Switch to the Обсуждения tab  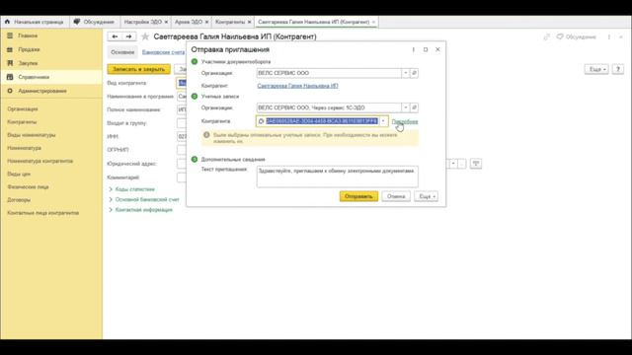coord(95,22)
